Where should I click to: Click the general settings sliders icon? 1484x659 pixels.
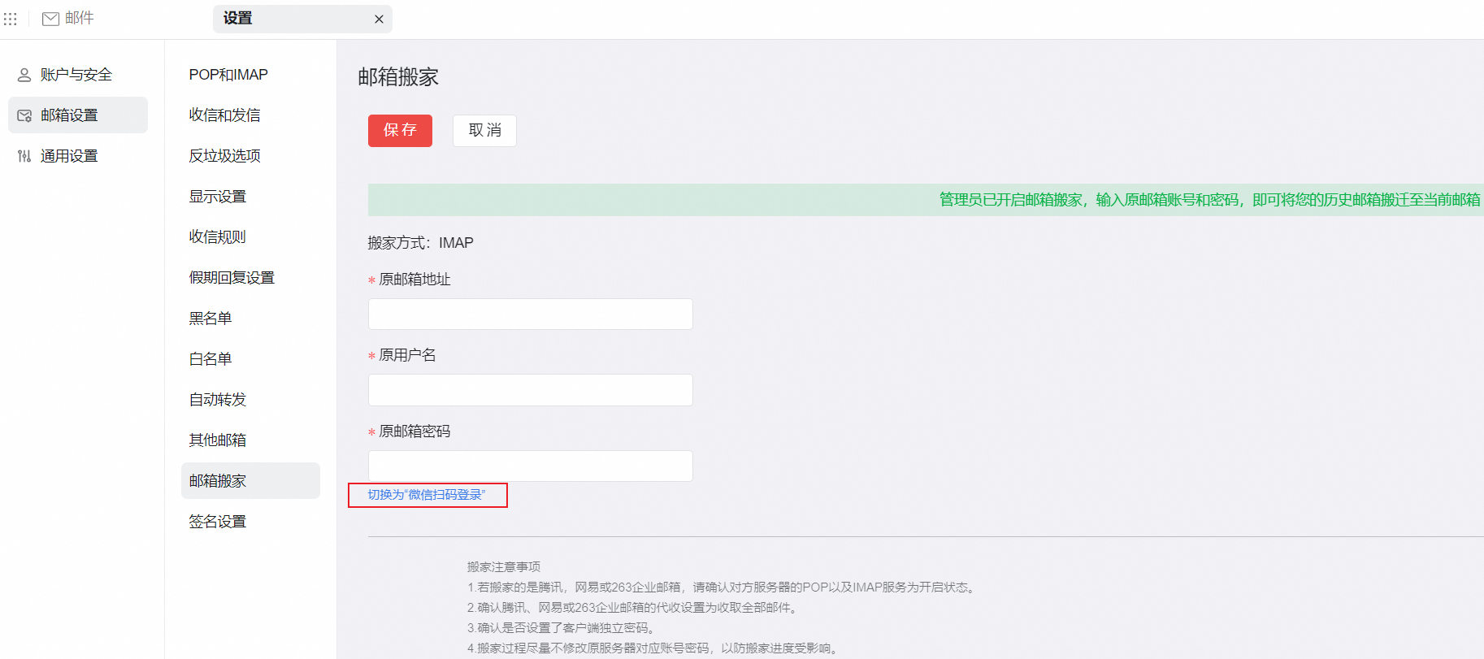point(24,156)
